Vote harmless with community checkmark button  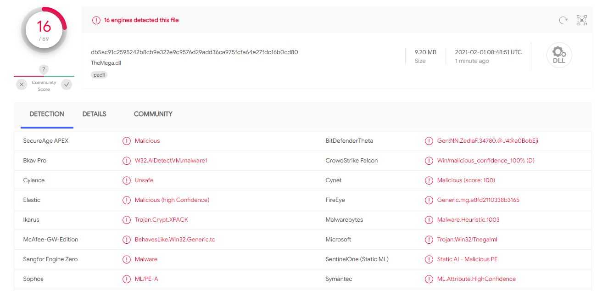(67, 84)
